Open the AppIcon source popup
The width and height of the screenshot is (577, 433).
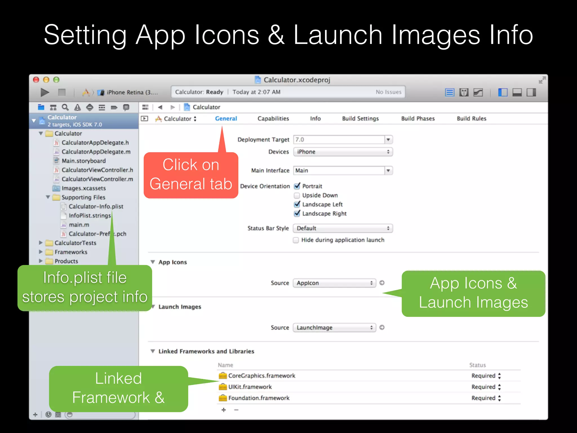coord(334,283)
